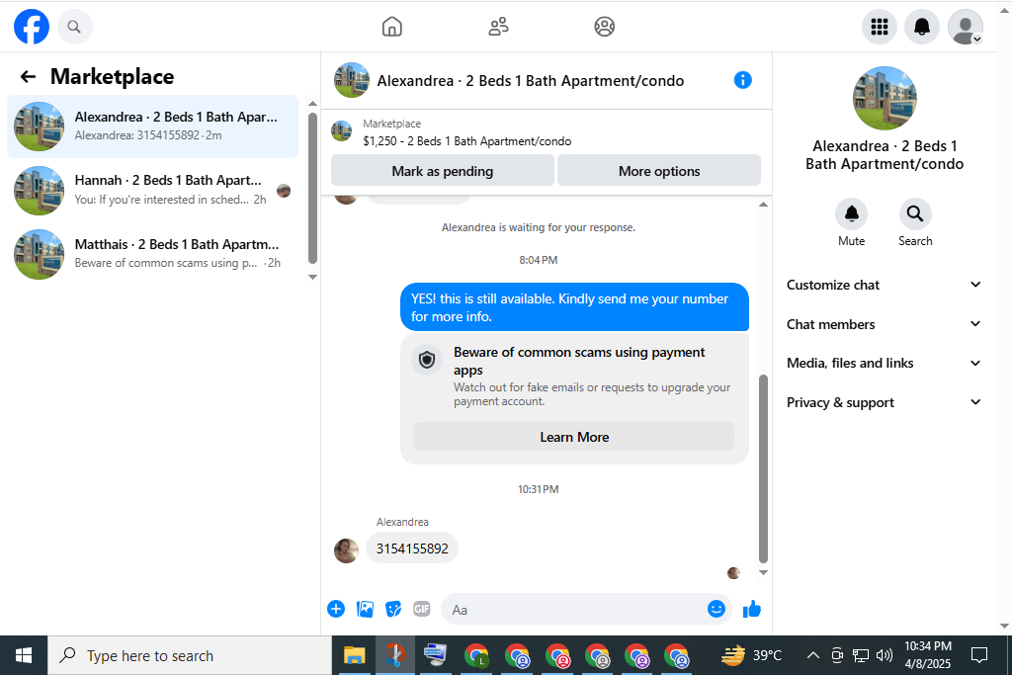Click chat scroll up arrow

point(763,205)
